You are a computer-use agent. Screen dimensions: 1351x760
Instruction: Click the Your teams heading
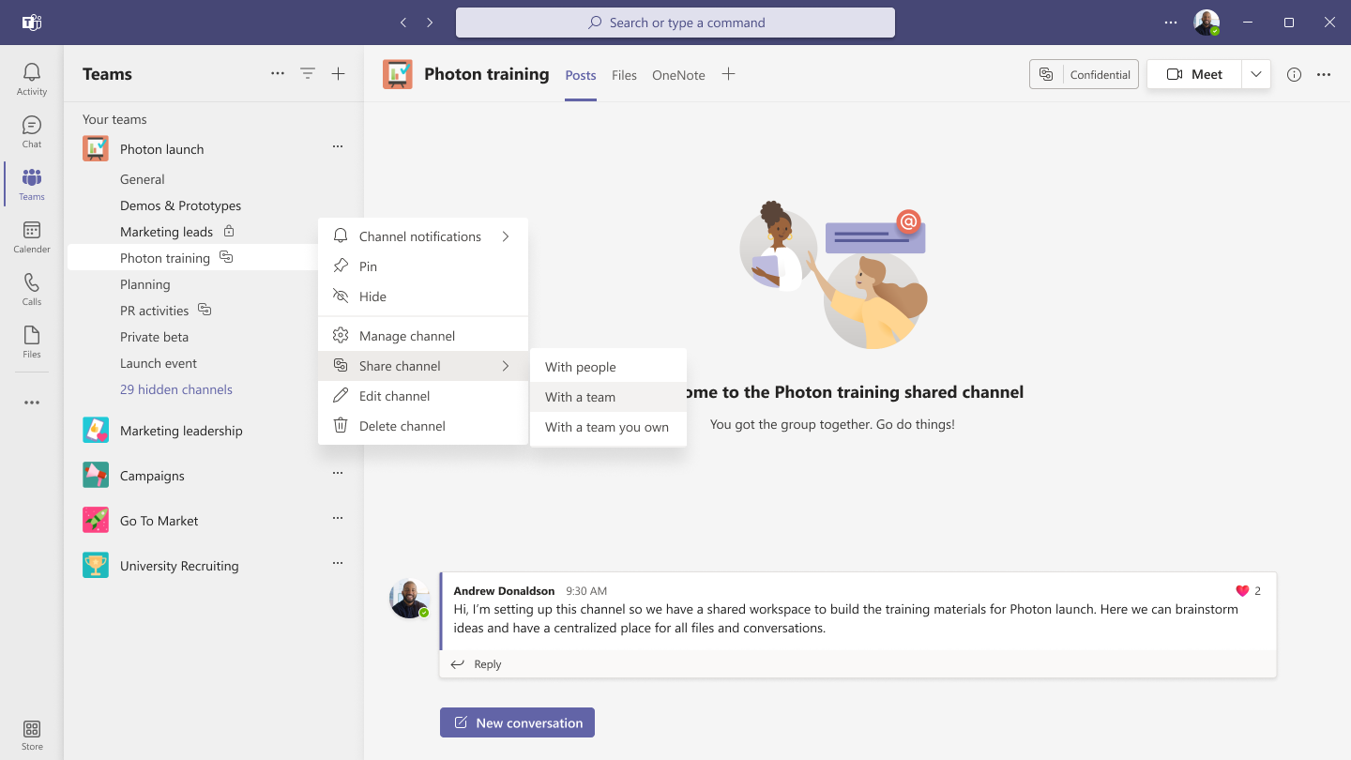coord(114,119)
